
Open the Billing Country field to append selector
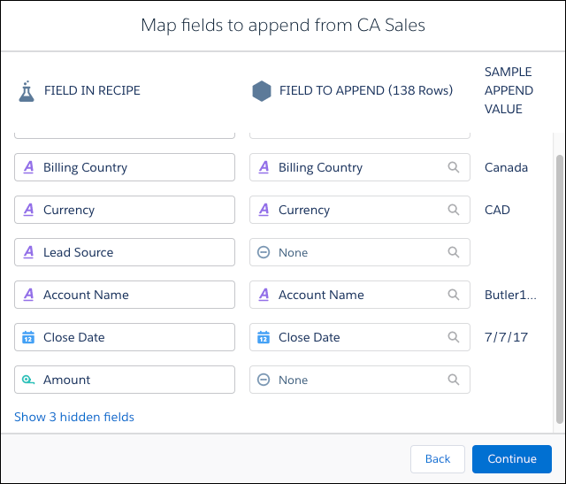coord(360,167)
